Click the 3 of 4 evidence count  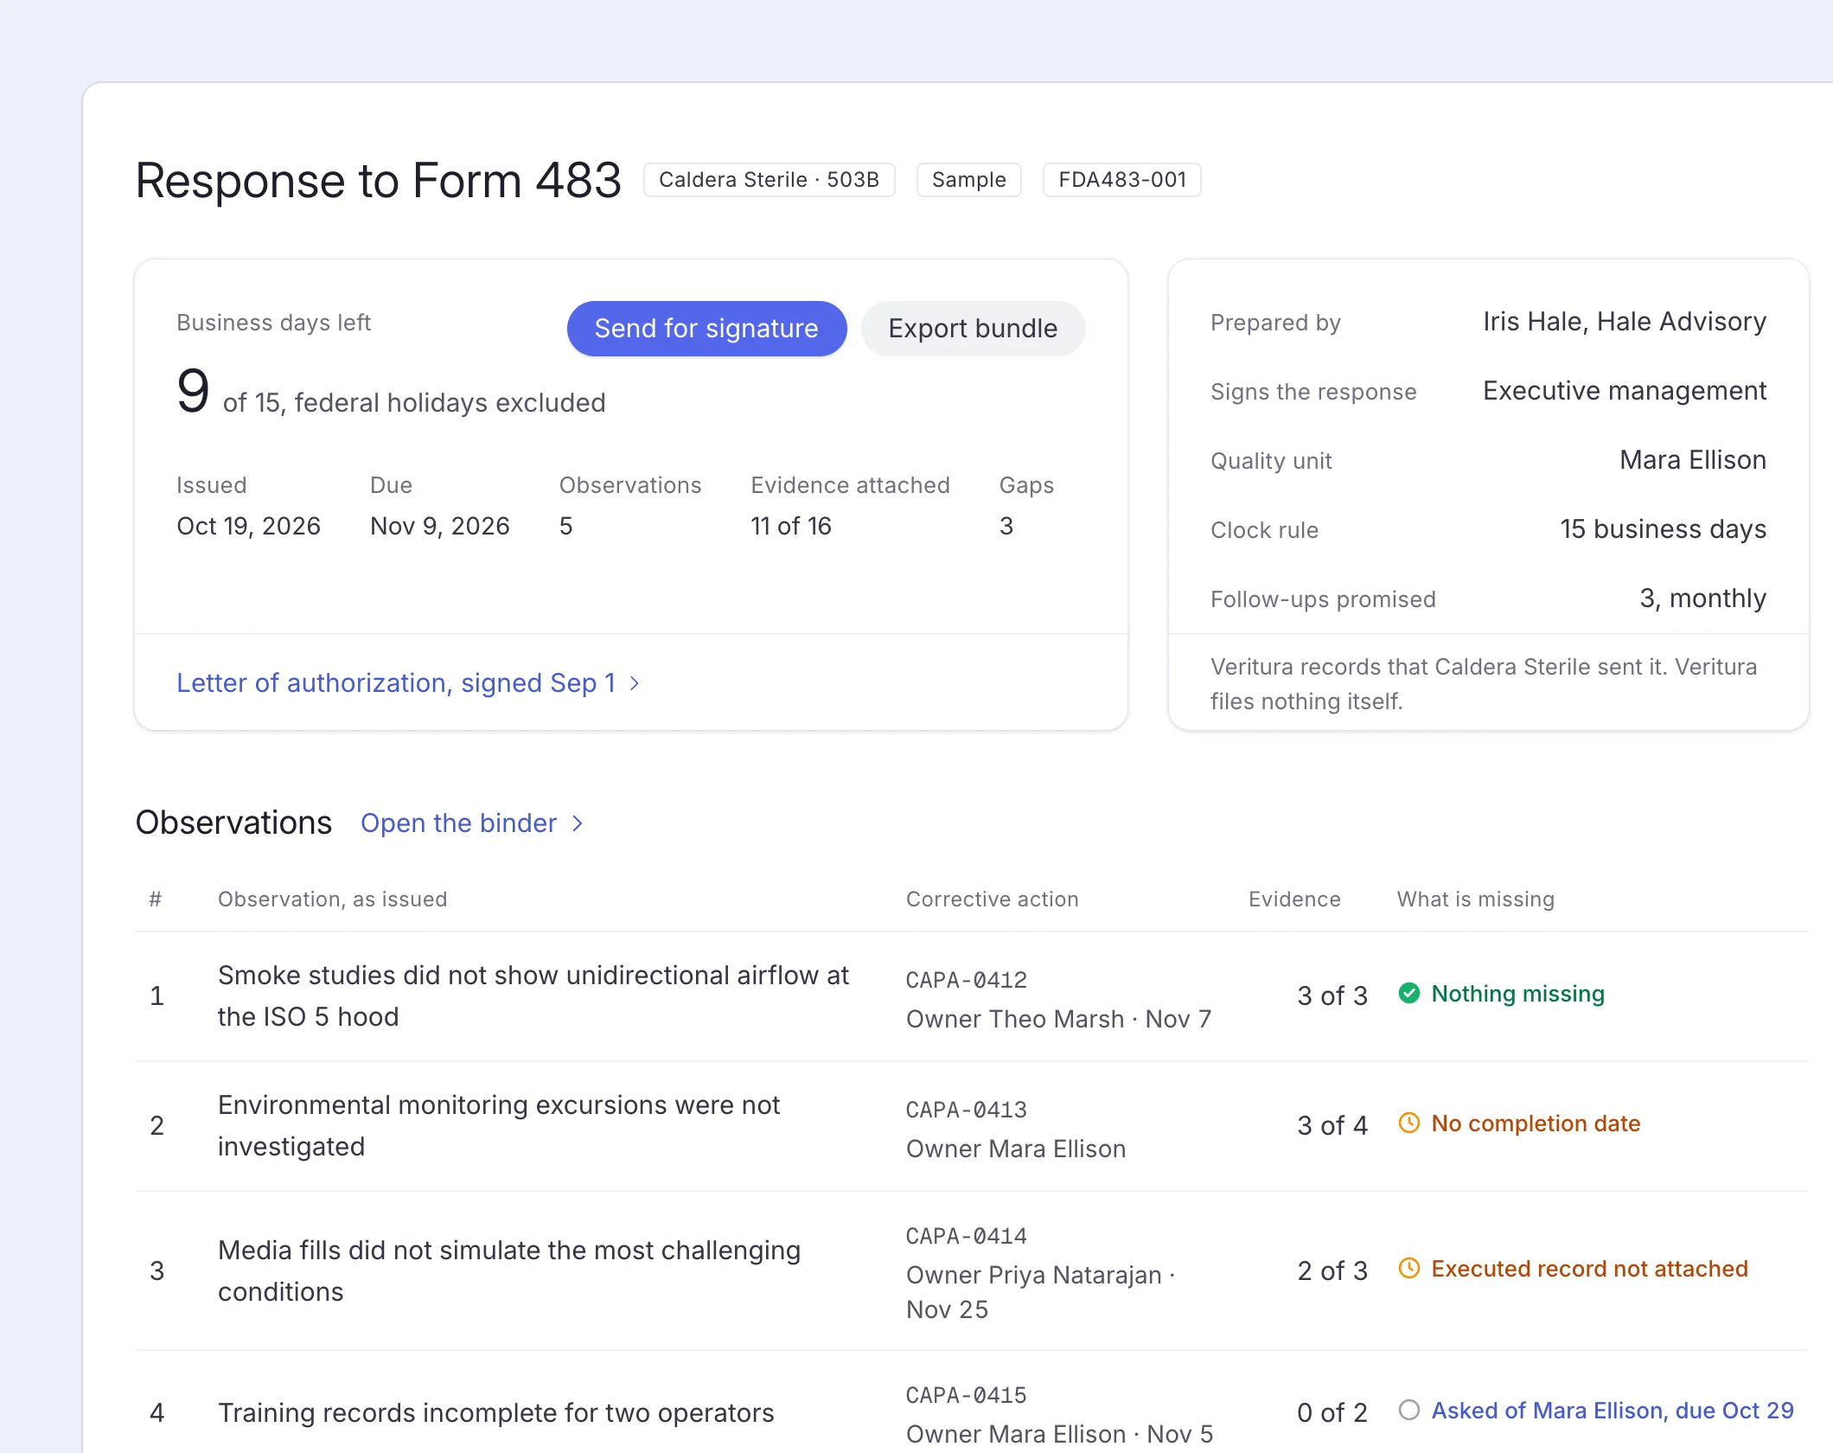point(1332,1125)
